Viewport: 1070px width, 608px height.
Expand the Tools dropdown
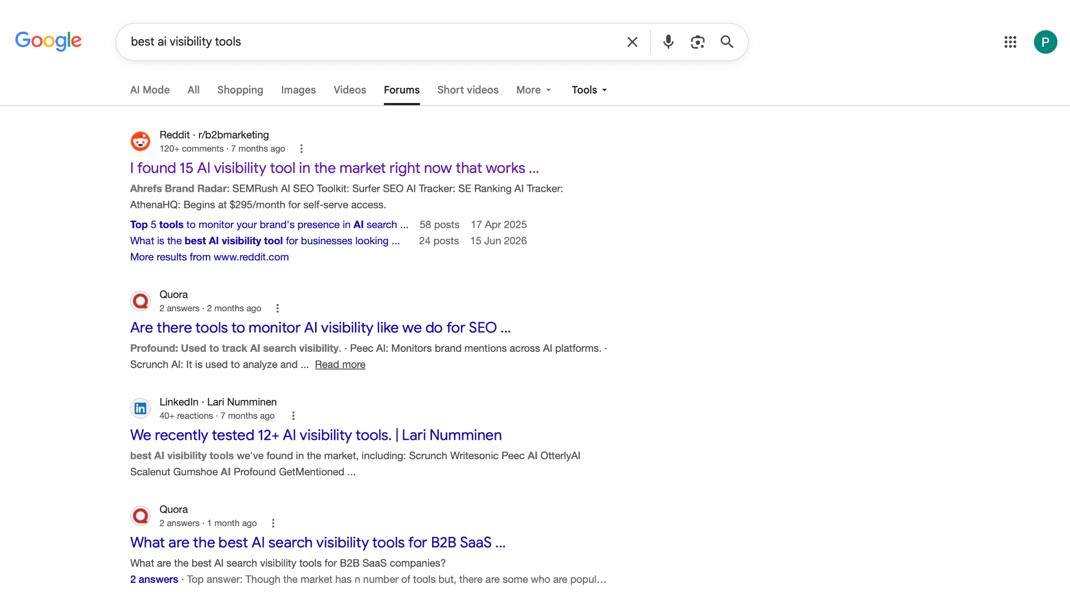pyautogui.click(x=589, y=90)
